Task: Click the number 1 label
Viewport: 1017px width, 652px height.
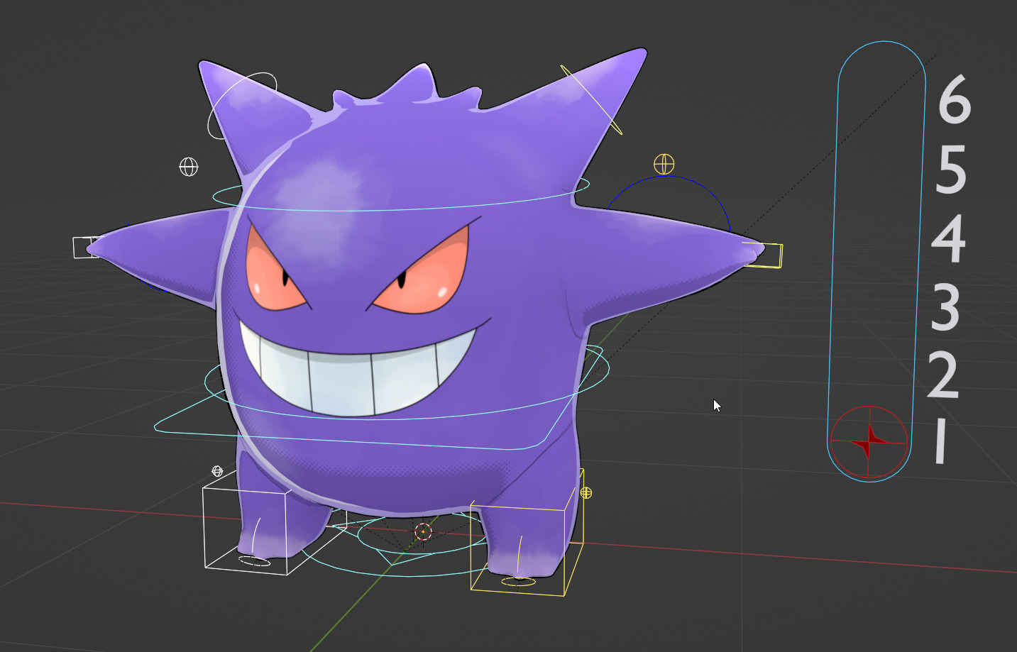Action: point(940,441)
